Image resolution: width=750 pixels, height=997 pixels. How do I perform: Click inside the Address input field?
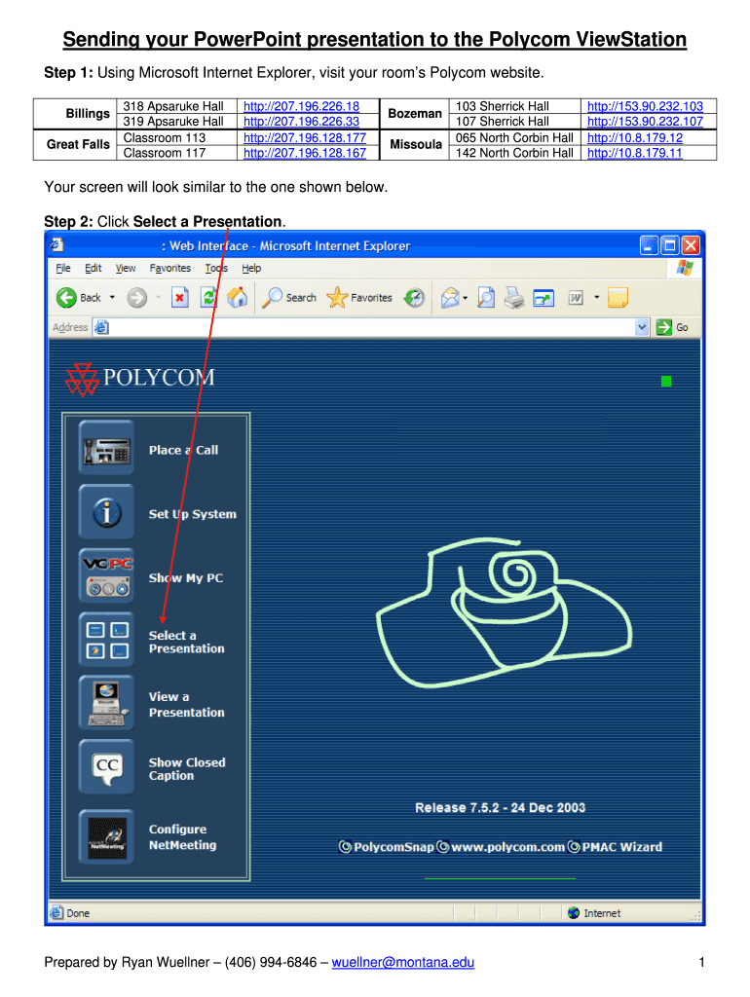click(x=370, y=328)
